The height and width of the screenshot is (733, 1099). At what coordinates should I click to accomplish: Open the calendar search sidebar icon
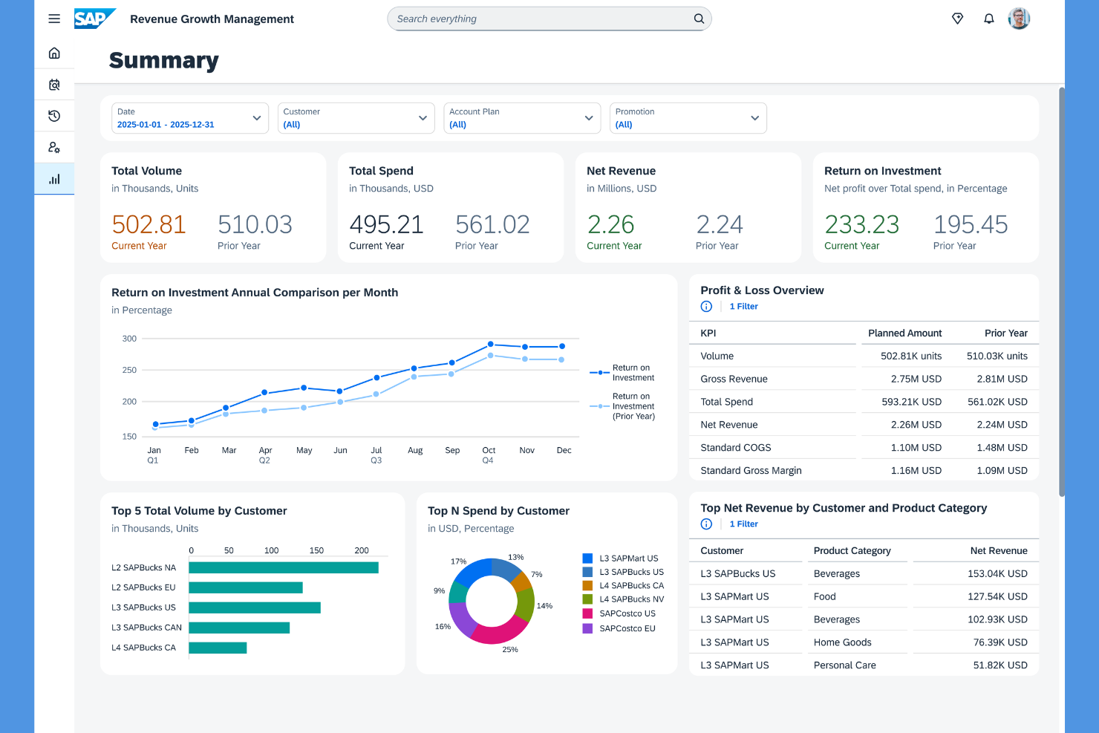click(x=54, y=85)
